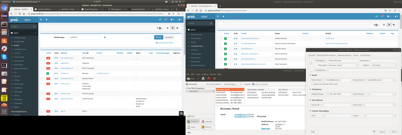Open the Terminal from the Ubuntu dock

(4, 24)
